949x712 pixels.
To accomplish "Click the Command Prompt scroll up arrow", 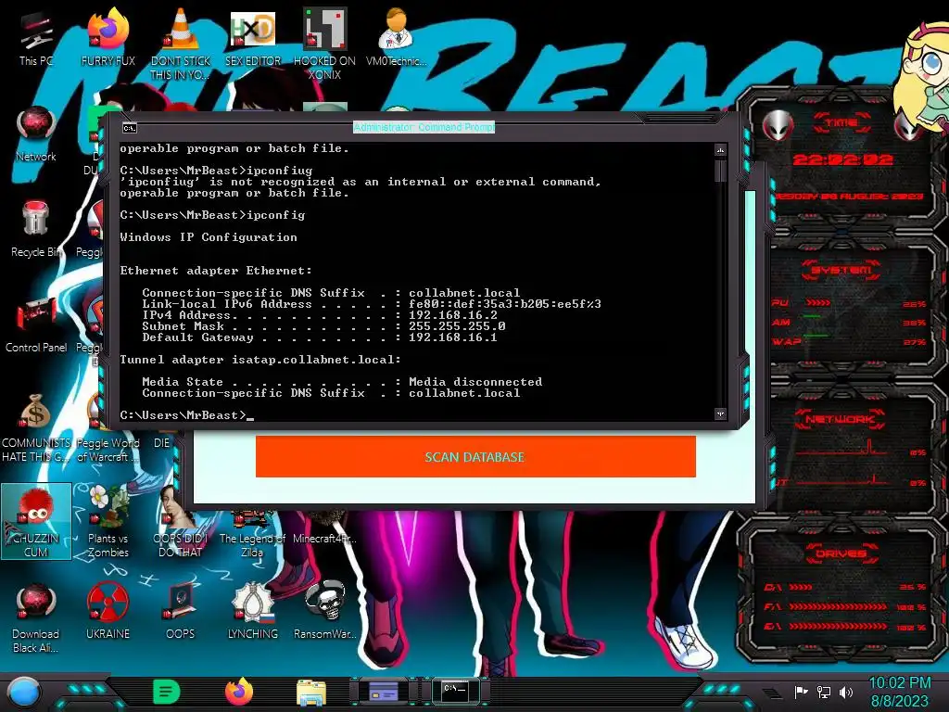I will point(720,149).
